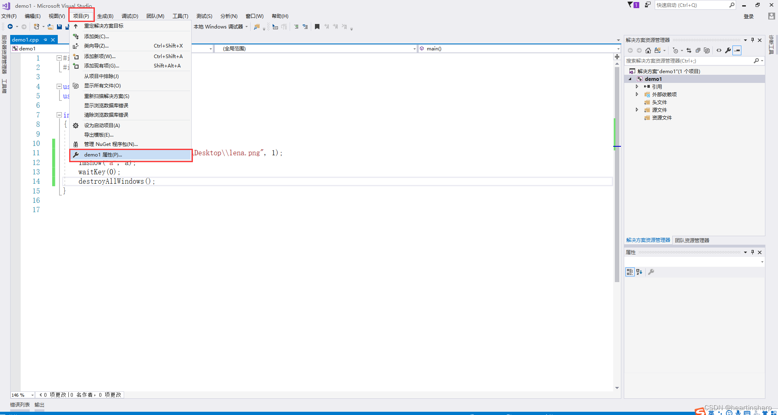Click the comment out selected lines icon

tap(297, 26)
